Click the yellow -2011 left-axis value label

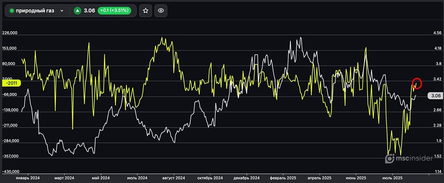(x=12, y=83)
